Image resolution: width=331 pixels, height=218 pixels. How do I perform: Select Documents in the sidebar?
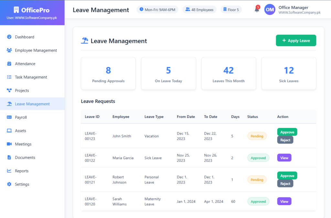[25, 158]
